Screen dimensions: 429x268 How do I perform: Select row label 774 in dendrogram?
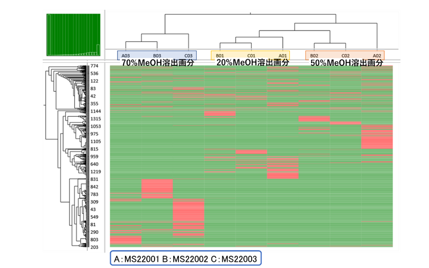[x=94, y=66]
